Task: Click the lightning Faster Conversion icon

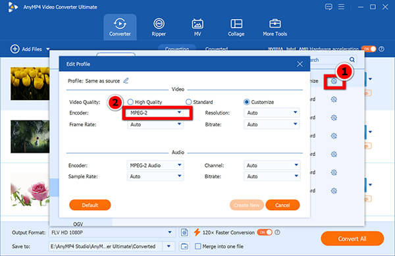Action: (x=197, y=232)
